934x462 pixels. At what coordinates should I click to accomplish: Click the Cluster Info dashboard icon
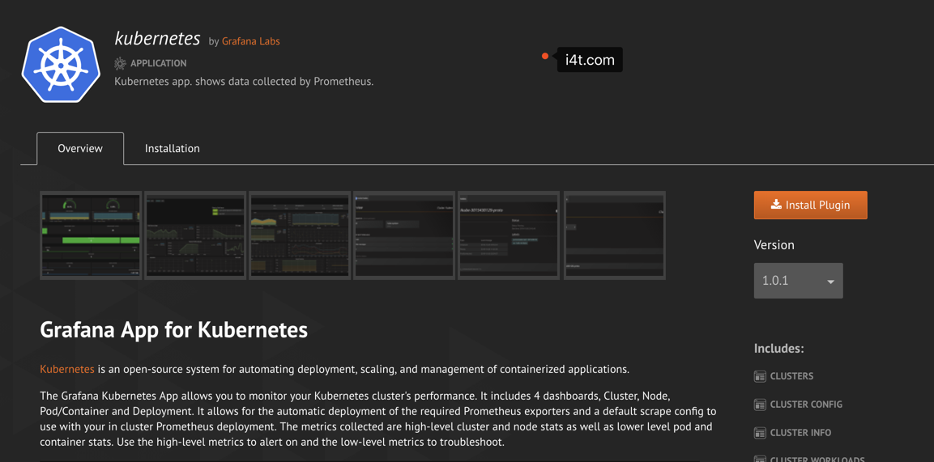(760, 433)
